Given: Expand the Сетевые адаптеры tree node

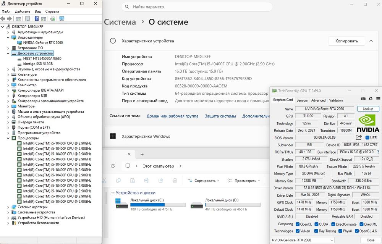Looking at the screenshot, I should tap(8, 207).
